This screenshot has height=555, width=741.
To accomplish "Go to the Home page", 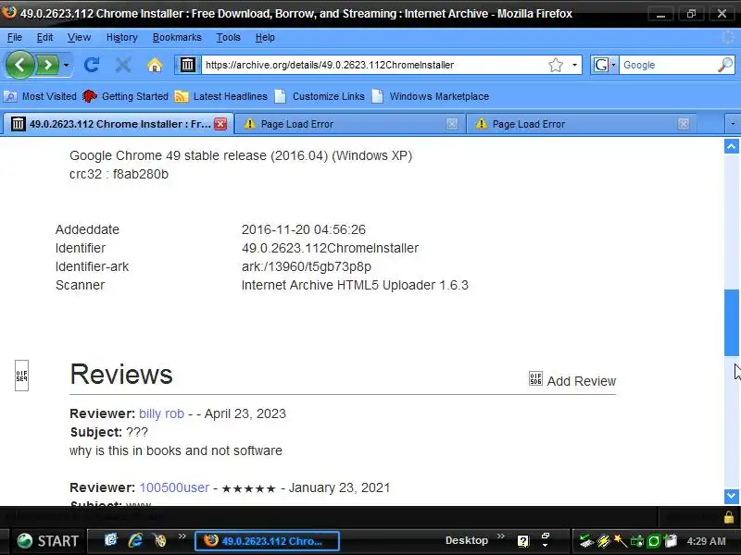I will 155,65.
